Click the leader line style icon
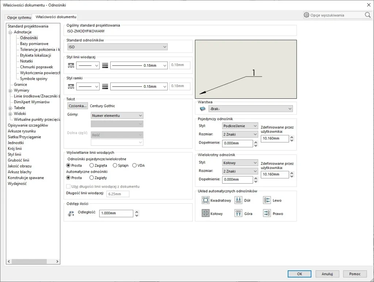The image size is (374, 282). click(x=71, y=66)
